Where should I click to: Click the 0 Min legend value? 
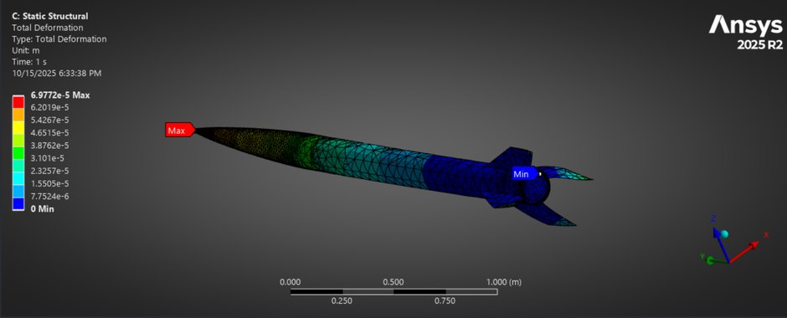(x=43, y=208)
